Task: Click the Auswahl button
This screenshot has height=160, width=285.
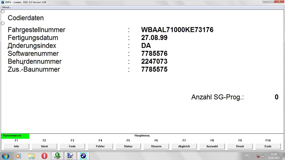Action: [x=212, y=146]
